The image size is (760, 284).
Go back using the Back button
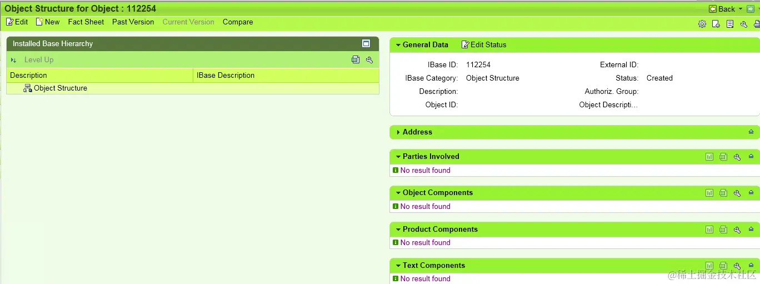click(x=722, y=9)
